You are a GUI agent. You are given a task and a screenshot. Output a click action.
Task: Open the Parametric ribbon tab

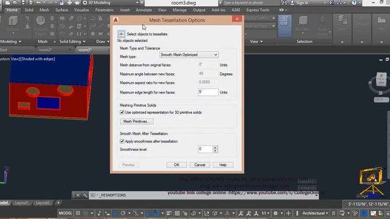click(x=104, y=10)
